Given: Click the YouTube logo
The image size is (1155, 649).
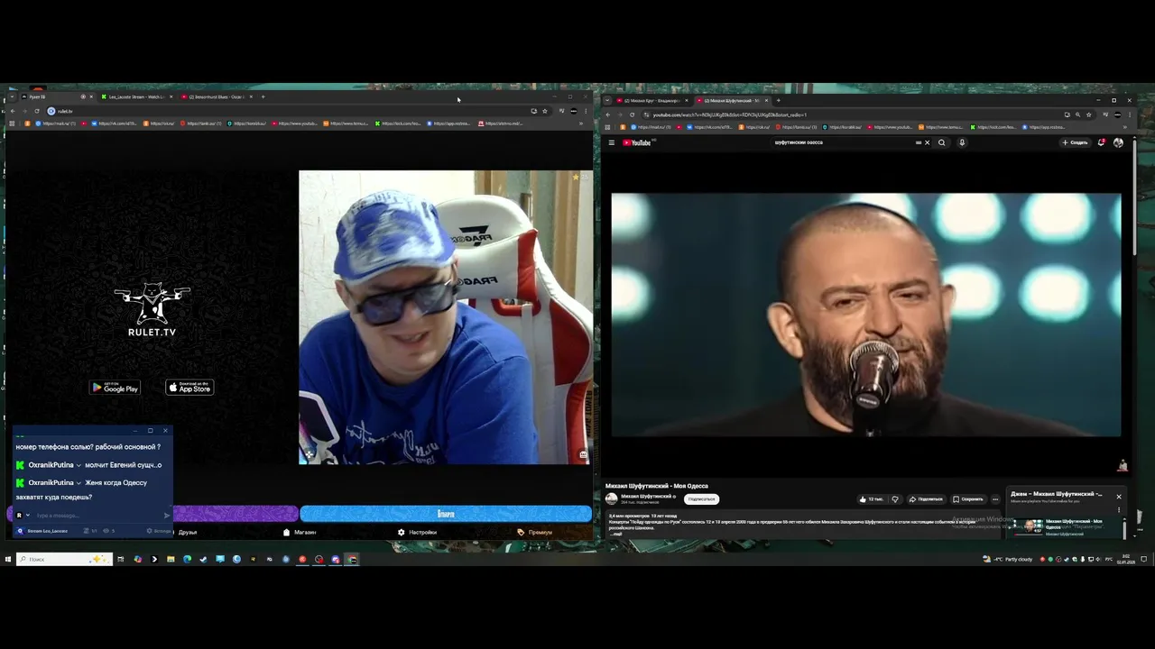Looking at the screenshot, I should [x=638, y=142].
